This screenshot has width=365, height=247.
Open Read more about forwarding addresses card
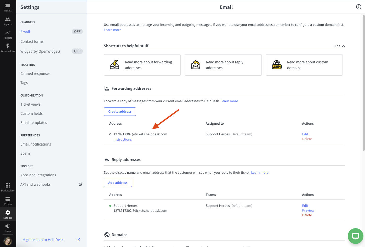(x=142, y=65)
